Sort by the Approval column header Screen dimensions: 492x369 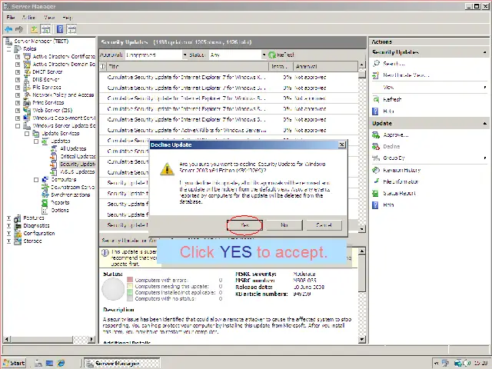(325, 66)
